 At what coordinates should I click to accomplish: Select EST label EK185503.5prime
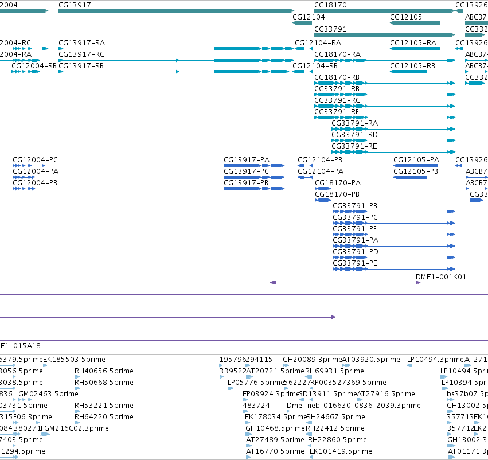pyautogui.click(x=74, y=360)
